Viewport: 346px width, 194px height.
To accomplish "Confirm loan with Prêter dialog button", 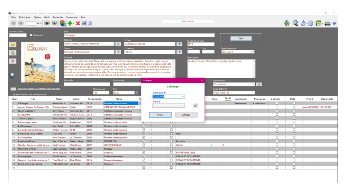I will [x=160, y=115].
